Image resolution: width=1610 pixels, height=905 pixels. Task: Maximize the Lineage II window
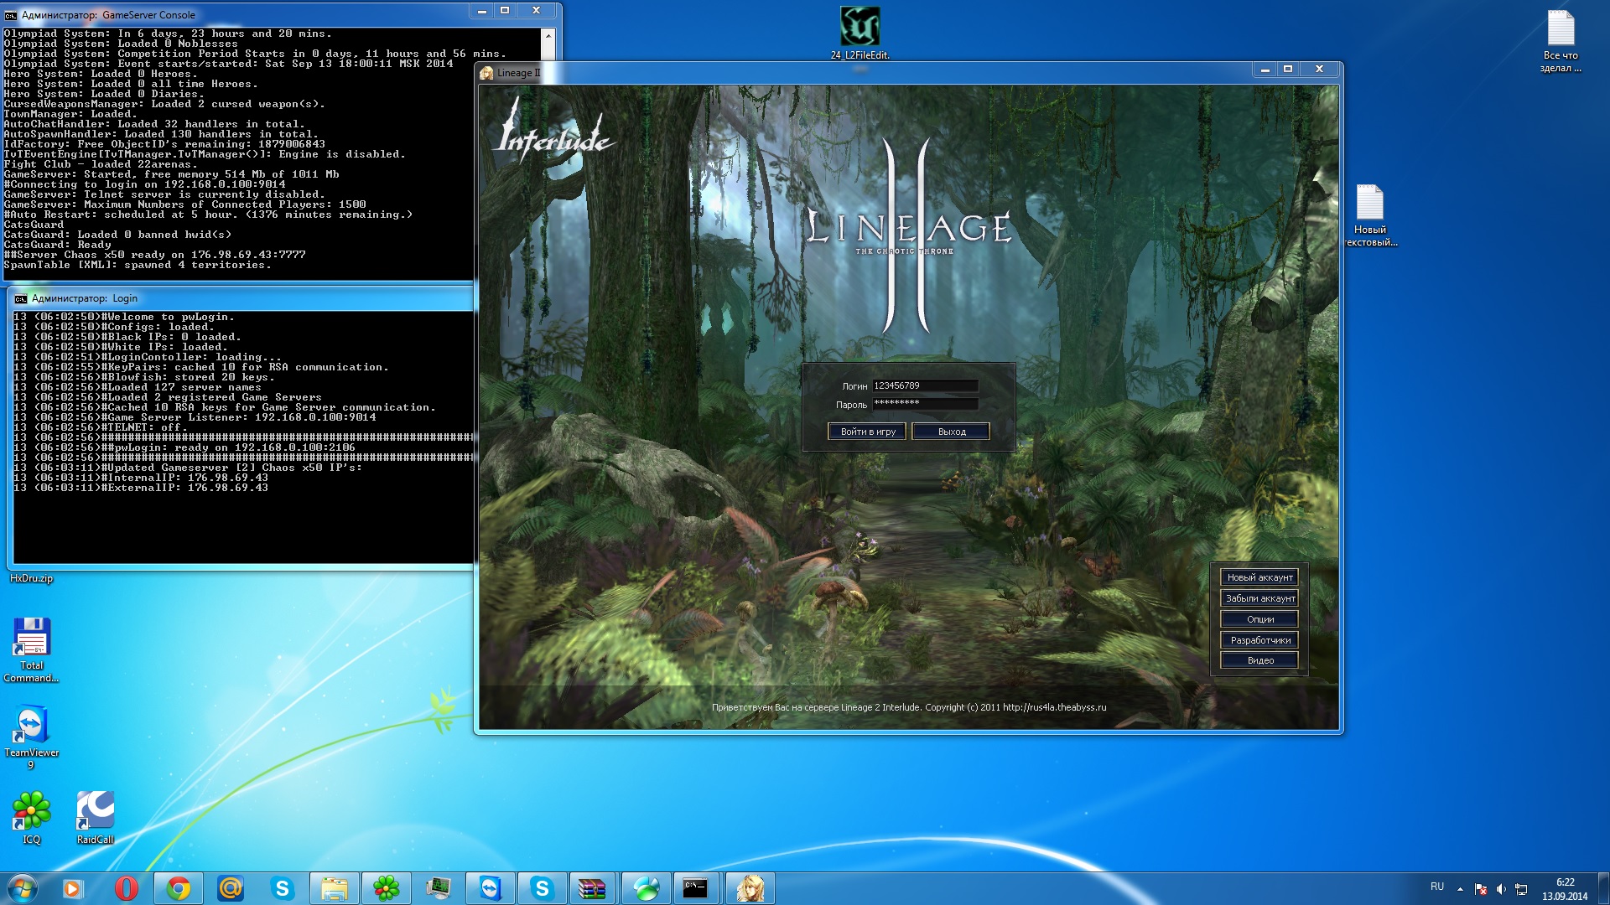1288,70
